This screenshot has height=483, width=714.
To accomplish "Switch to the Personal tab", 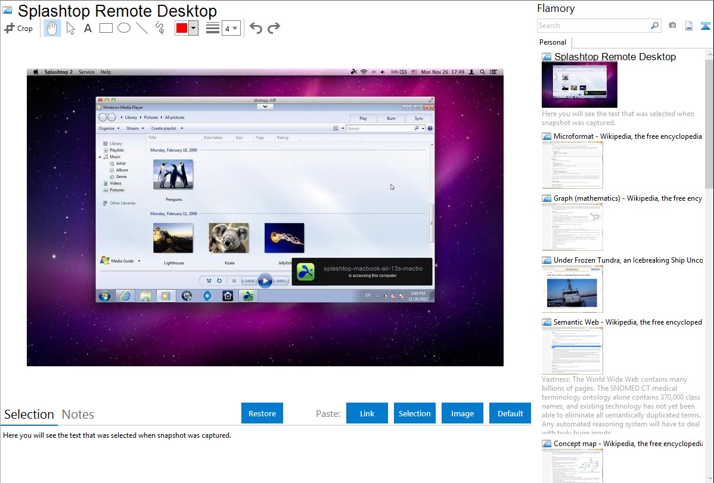I will 553,42.
